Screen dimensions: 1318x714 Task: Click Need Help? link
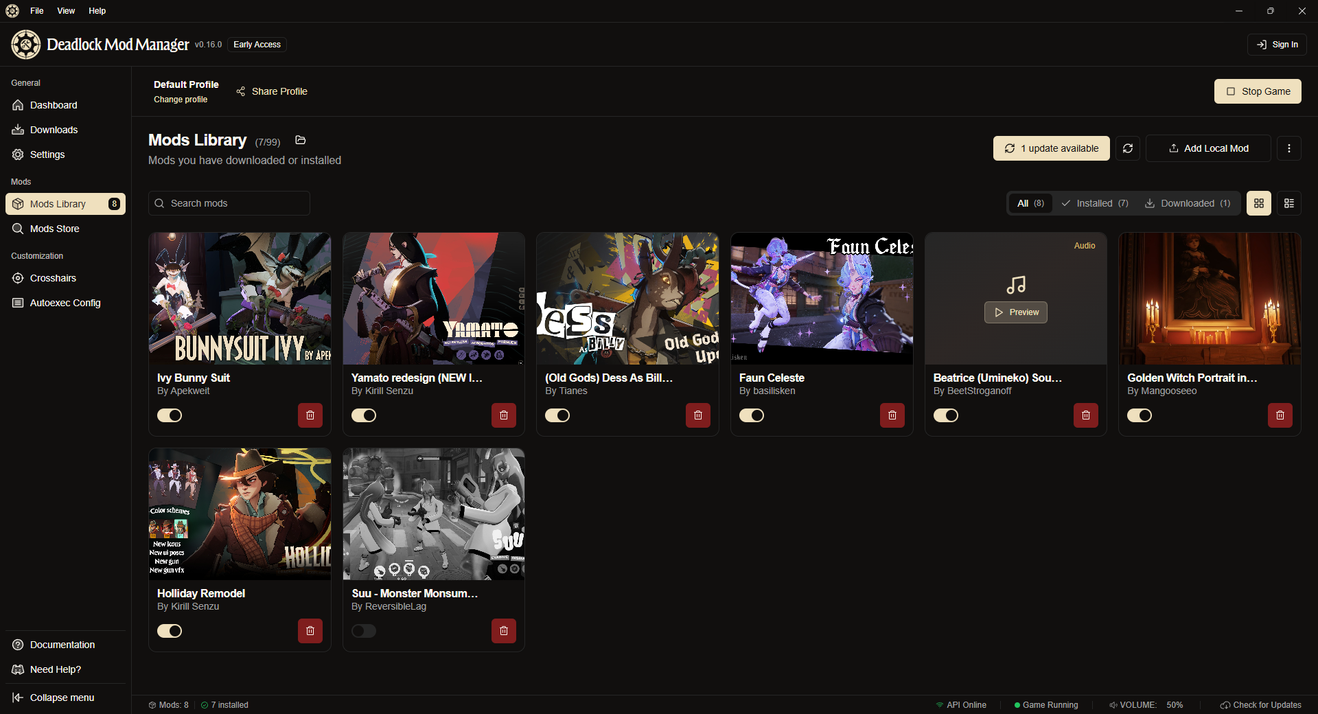coord(65,669)
